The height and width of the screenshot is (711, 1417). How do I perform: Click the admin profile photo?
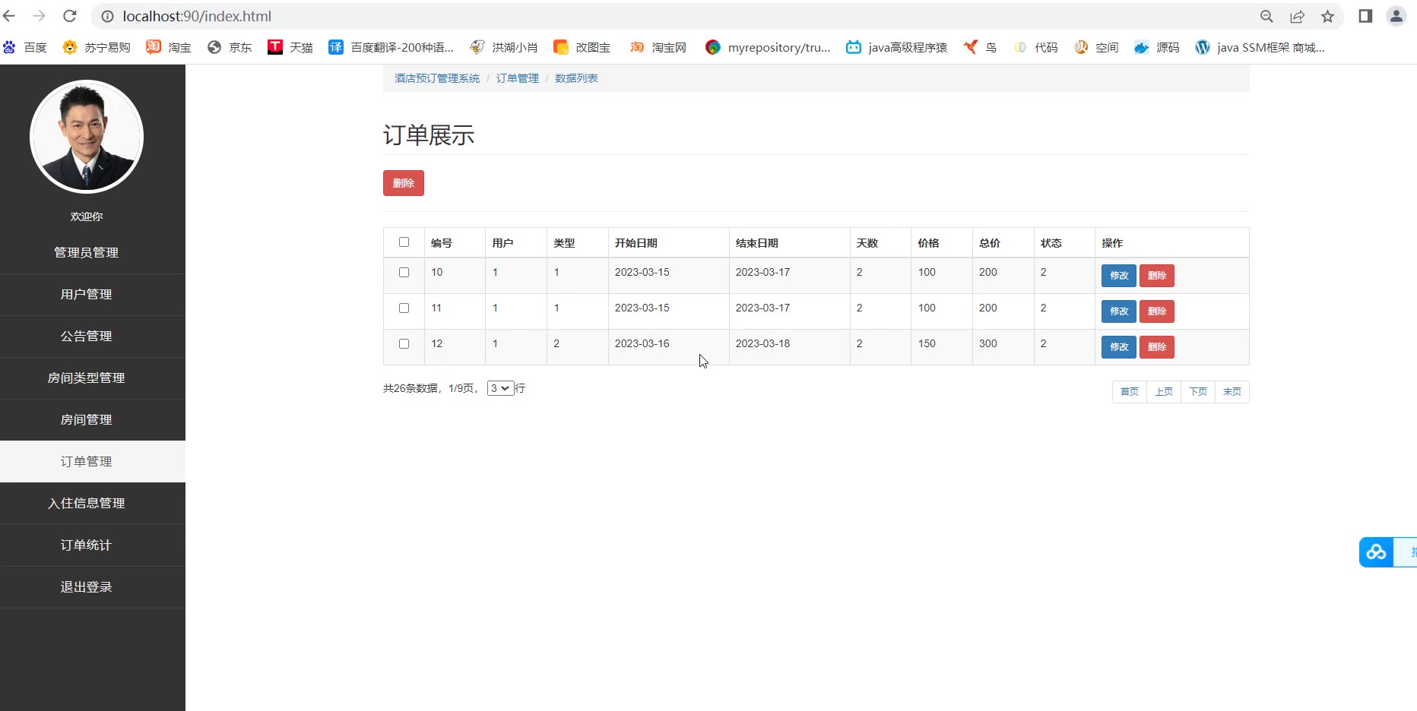coord(87,137)
